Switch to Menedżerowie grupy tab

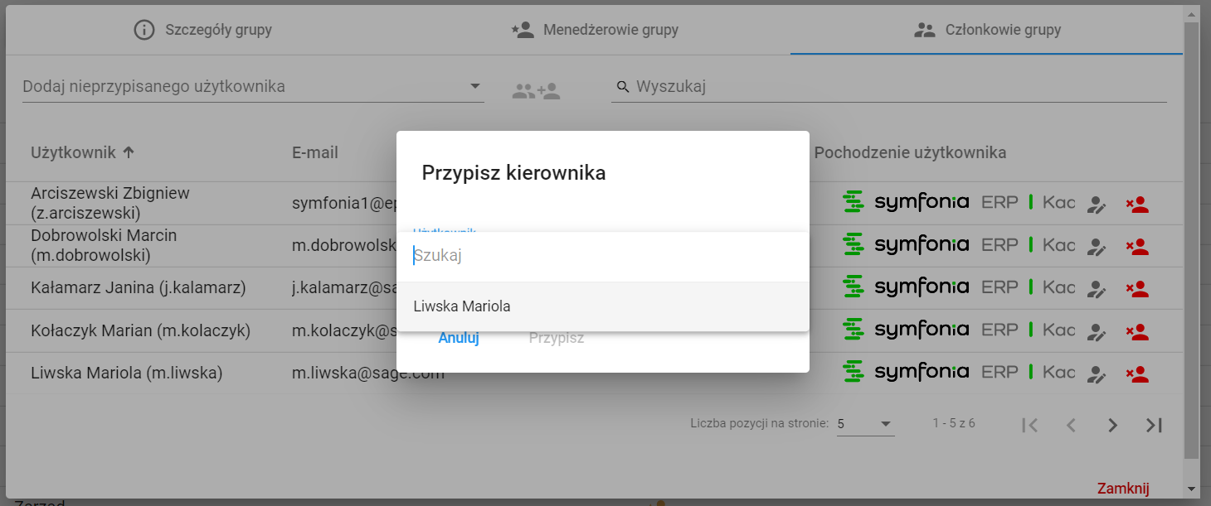point(595,31)
